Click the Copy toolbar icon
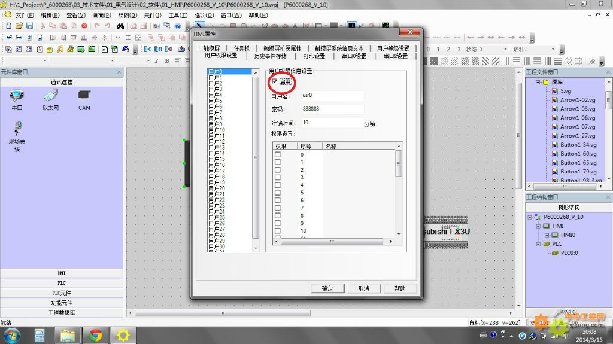The image size is (613, 344). [x=53, y=26]
